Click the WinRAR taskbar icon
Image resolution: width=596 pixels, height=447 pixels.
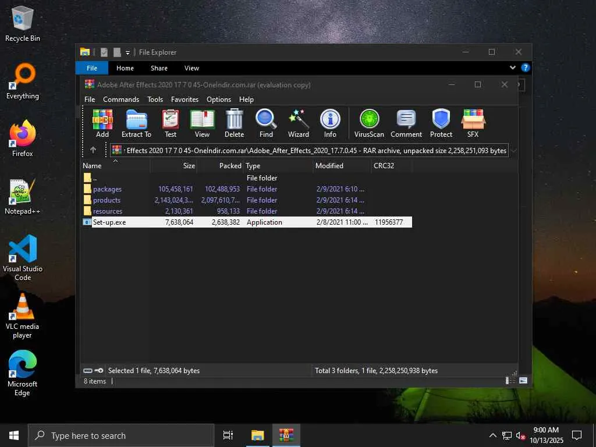pyautogui.click(x=286, y=435)
